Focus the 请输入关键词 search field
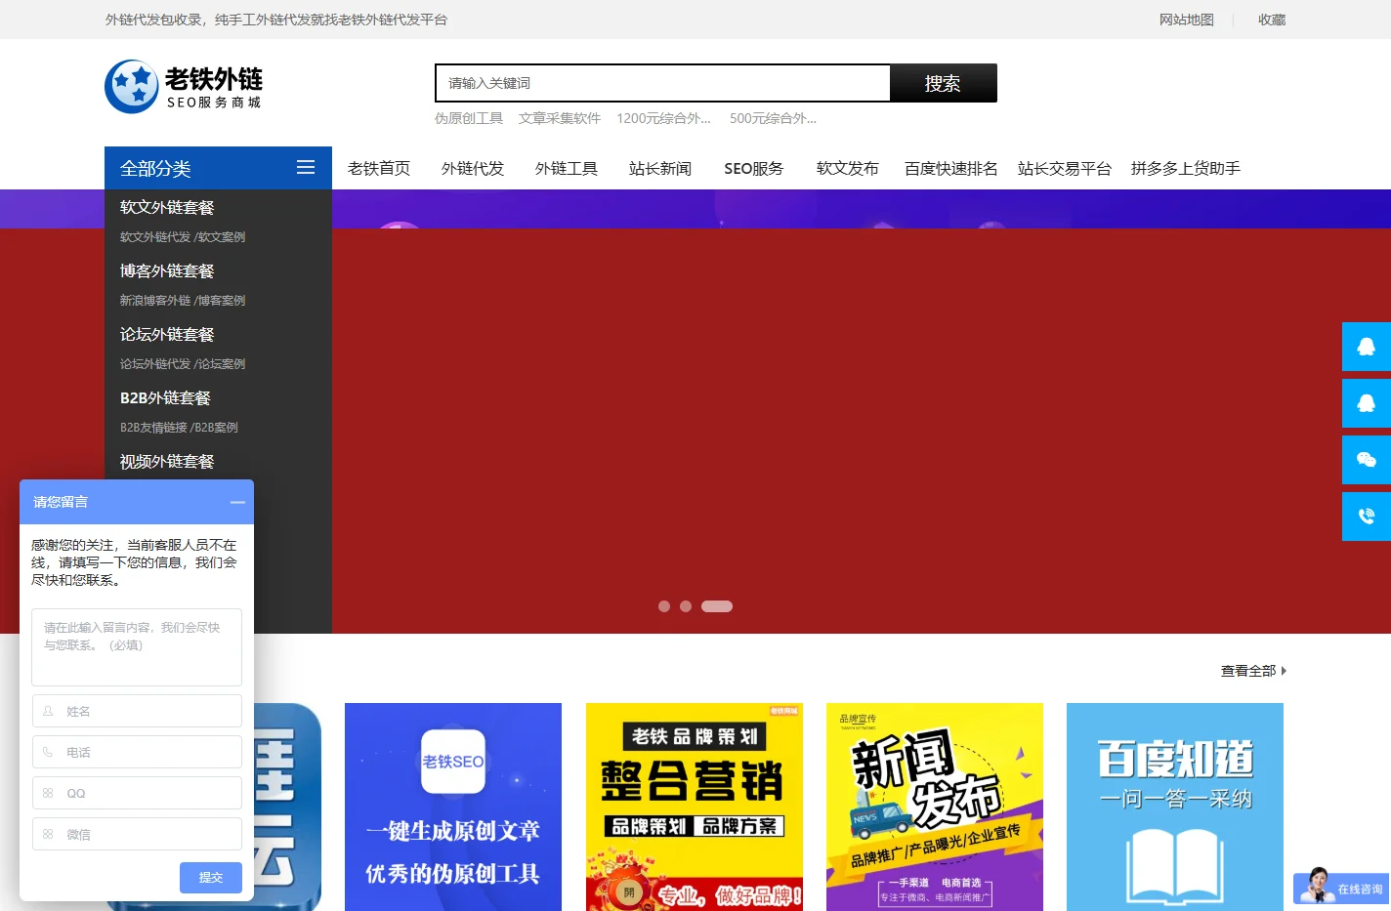The height and width of the screenshot is (911, 1391). click(662, 83)
